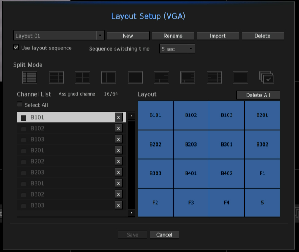Click the X button next to B301
The width and height of the screenshot is (299, 252).
pos(119,184)
